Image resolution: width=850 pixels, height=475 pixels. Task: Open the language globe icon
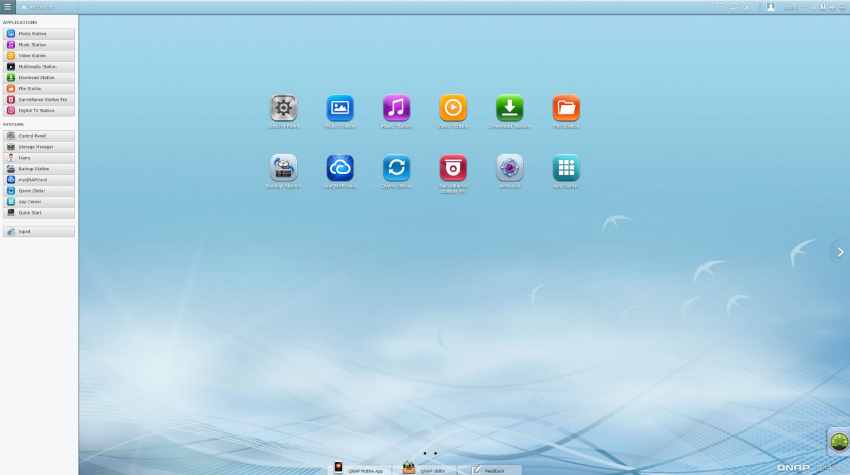[833, 7]
